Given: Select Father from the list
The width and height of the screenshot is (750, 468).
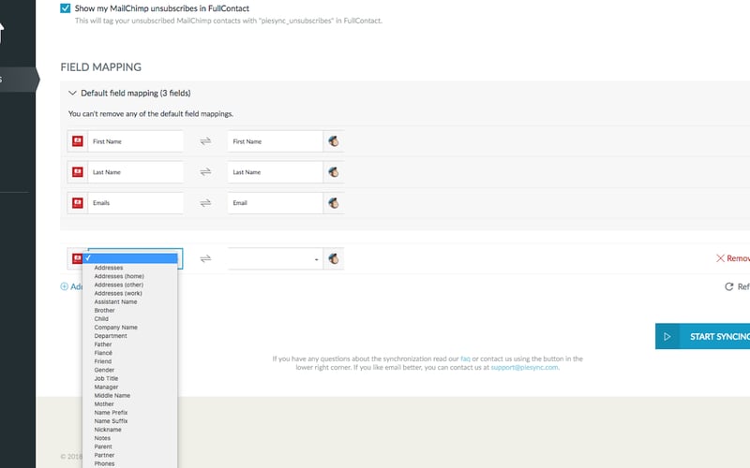Looking at the screenshot, I should point(103,344).
